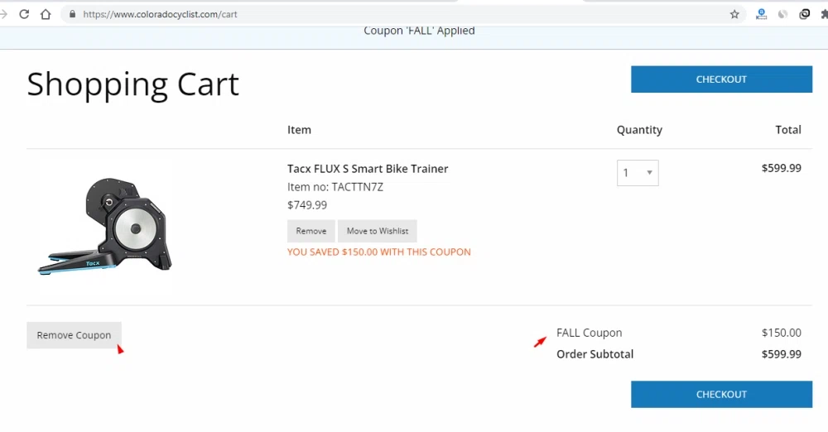Click the Coupon 'FALL' Applied notification banner

(419, 31)
